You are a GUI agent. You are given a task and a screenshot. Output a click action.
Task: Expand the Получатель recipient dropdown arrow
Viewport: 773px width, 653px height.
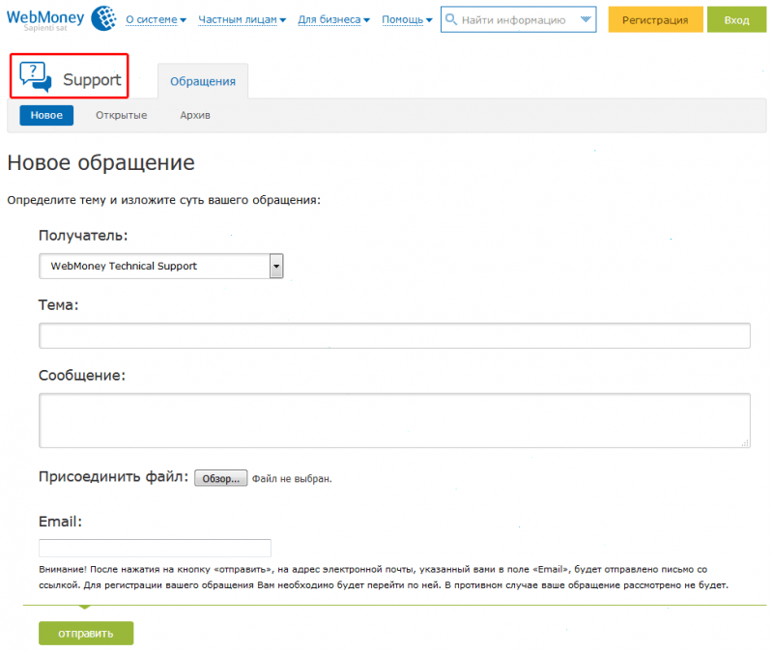[276, 267]
